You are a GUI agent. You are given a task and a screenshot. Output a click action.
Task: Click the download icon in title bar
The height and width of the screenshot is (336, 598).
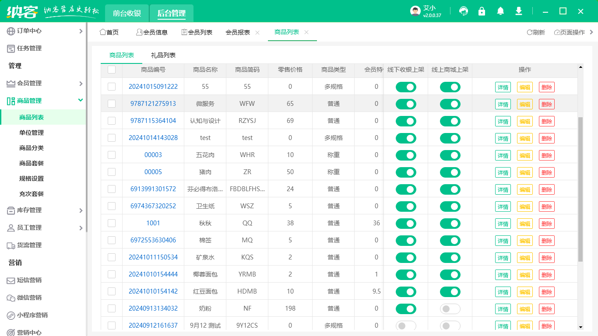point(518,11)
